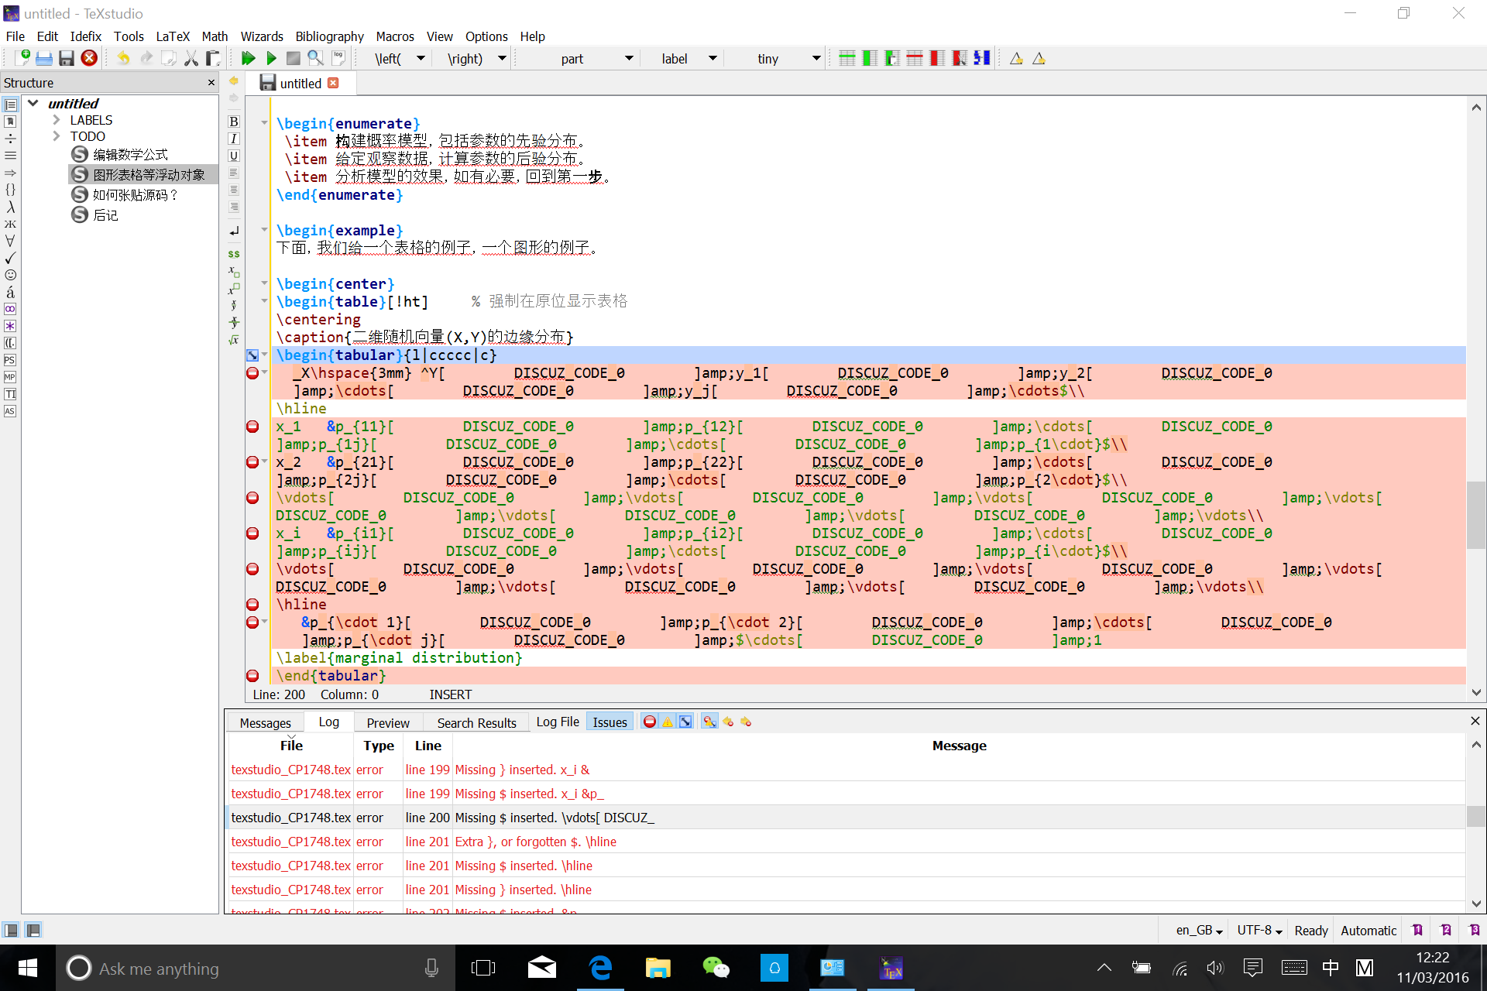Toggle the Issues view button

pyautogui.click(x=610, y=722)
